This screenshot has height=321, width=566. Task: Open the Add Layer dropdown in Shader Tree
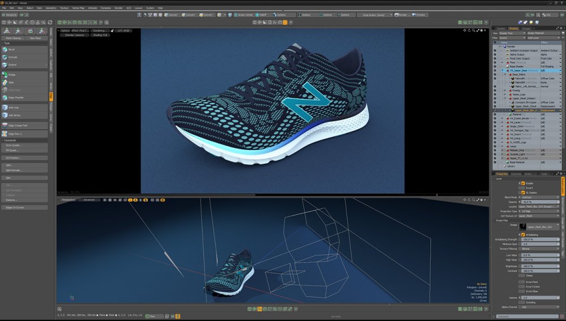click(x=543, y=38)
